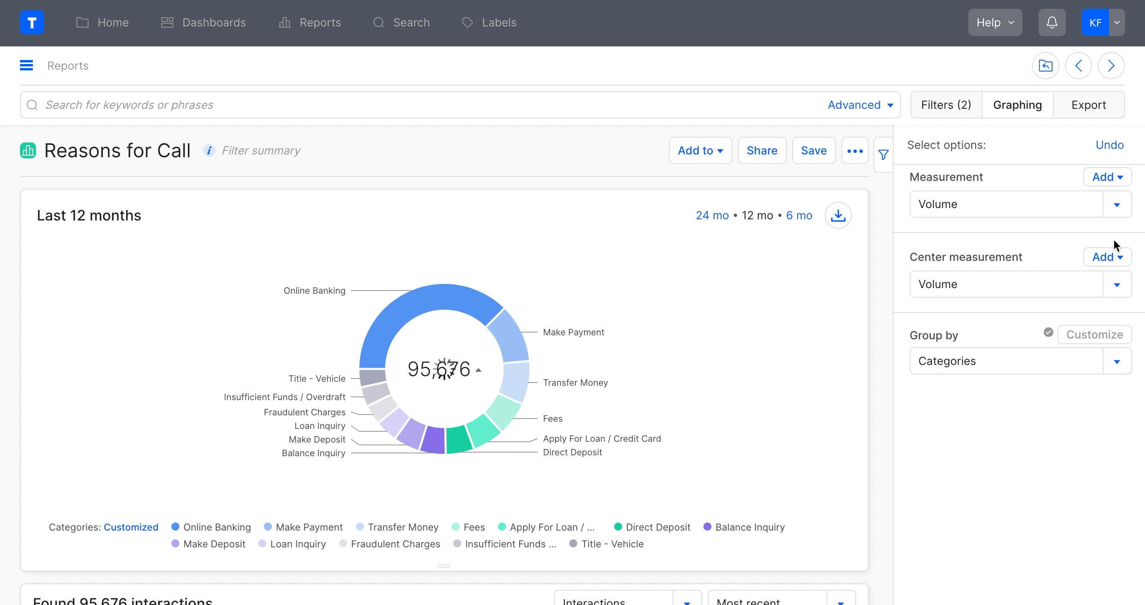Switch to the Export tab
Screen dimensions: 1145x605
click(1088, 105)
